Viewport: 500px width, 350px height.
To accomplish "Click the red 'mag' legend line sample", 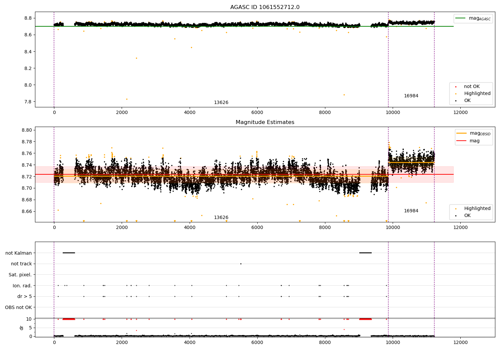I will point(461,141).
